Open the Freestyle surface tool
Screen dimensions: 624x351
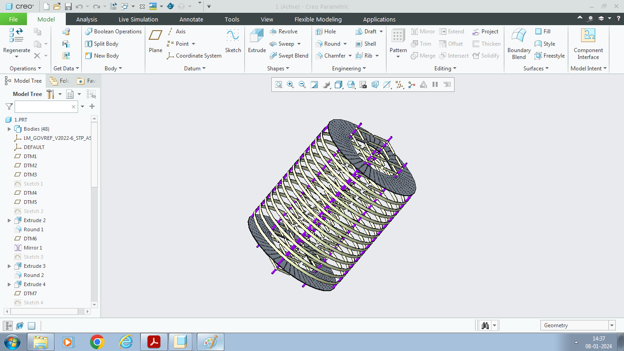coord(550,56)
